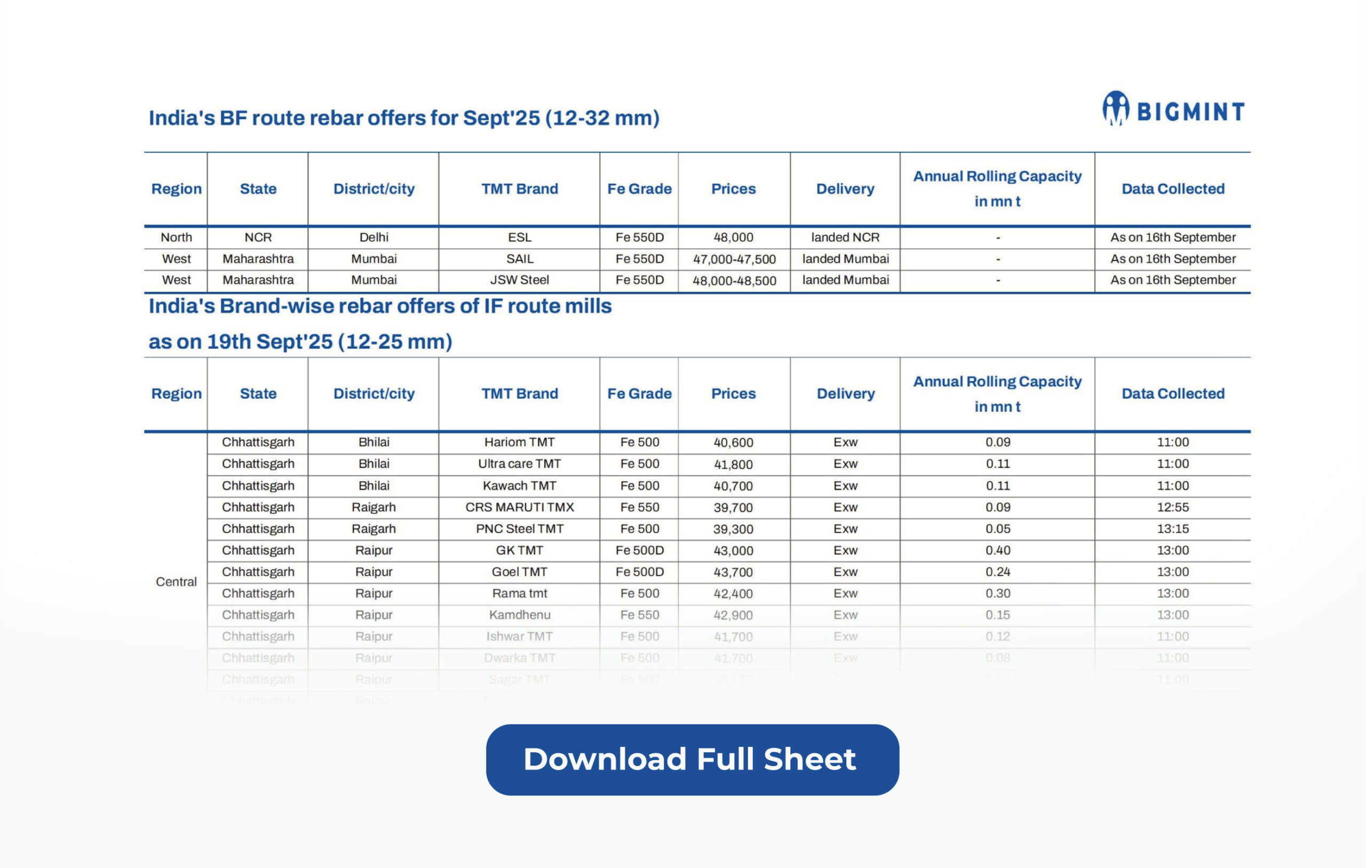1366x868 pixels.
Task: Click the TMT Brand header in BF table
Action: click(x=519, y=188)
